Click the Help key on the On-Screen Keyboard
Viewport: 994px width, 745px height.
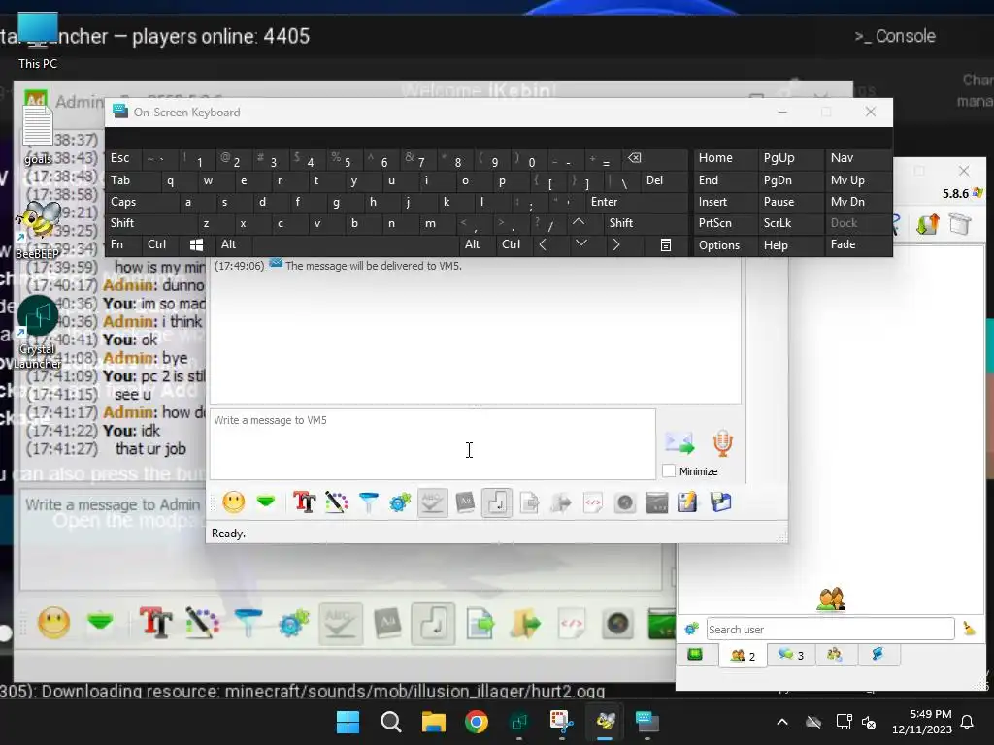790,245
